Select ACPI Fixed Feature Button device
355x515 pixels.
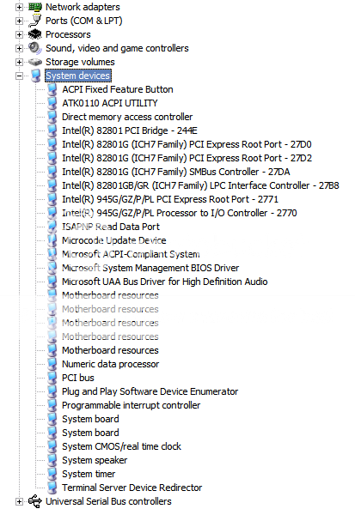pyautogui.click(x=118, y=89)
